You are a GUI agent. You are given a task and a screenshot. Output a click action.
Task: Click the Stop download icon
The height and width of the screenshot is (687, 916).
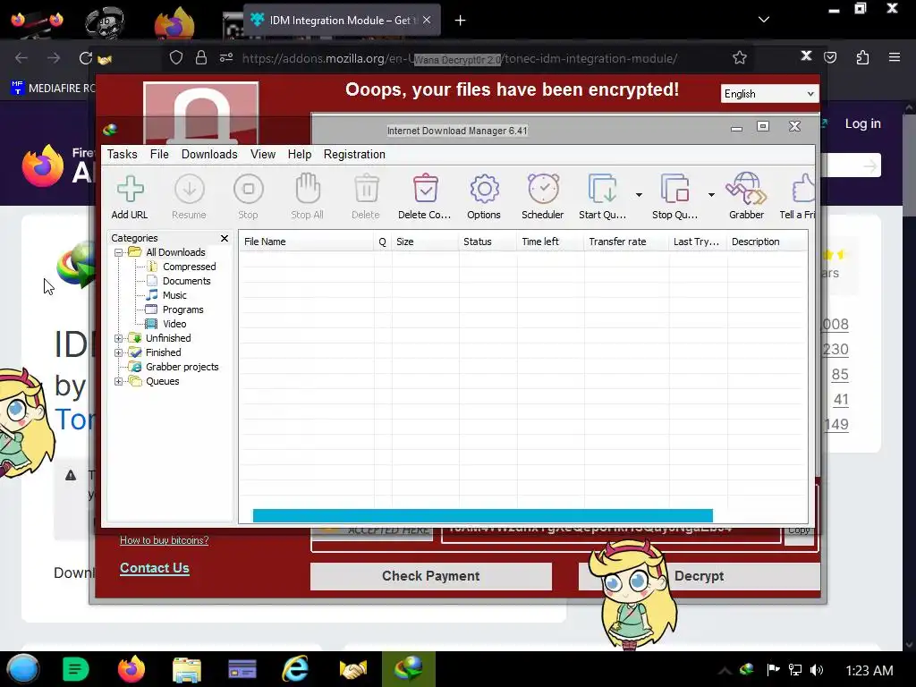coord(249,190)
